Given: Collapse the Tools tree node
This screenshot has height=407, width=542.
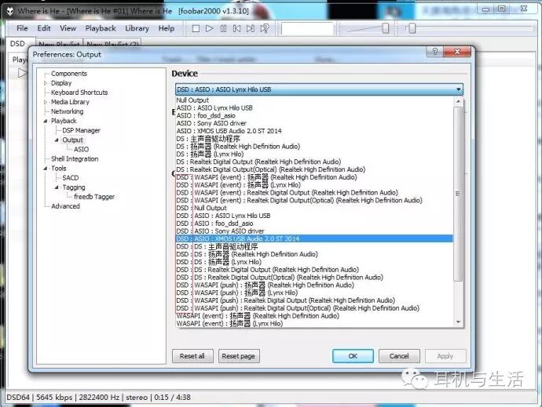Looking at the screenshot, I should [46, 169].
